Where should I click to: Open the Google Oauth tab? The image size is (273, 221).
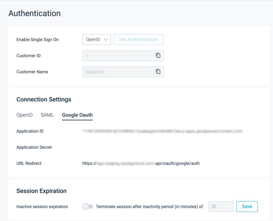pos(77,115)
